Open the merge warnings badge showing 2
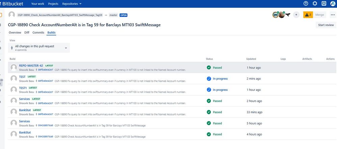 click(308, 15)
